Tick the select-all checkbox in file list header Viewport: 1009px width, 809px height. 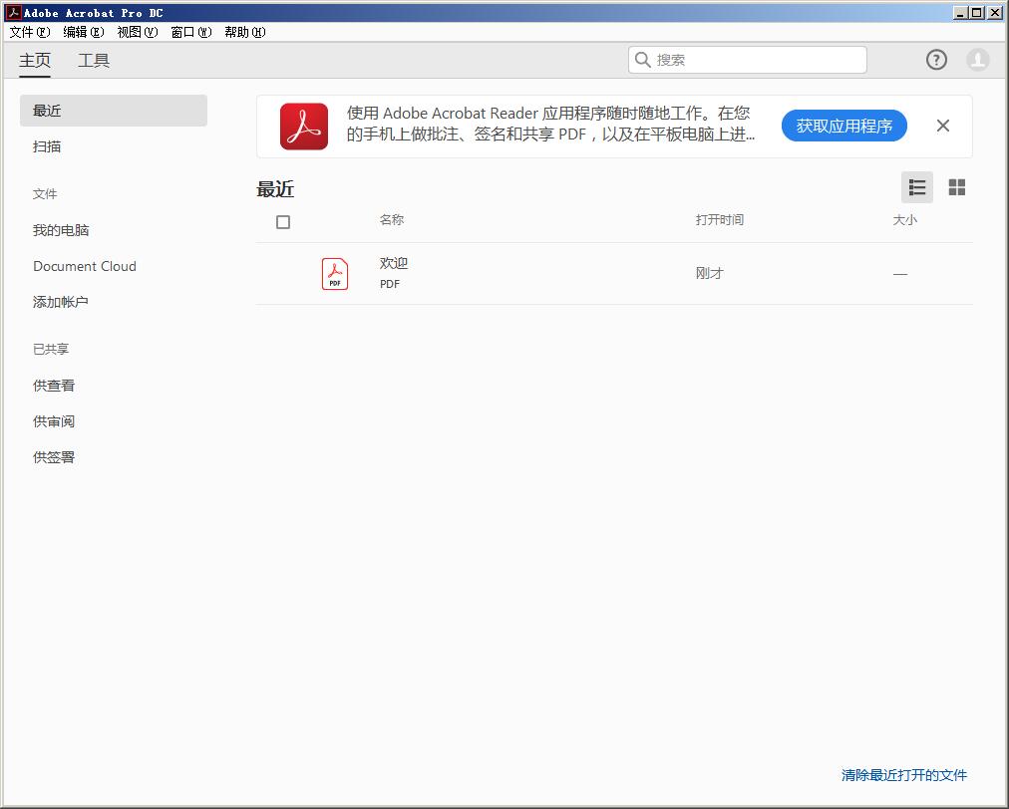point(283,222)
